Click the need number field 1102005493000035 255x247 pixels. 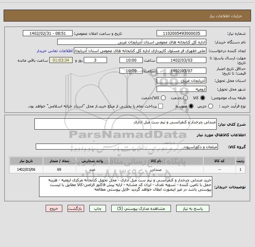[x=181, y=33]
